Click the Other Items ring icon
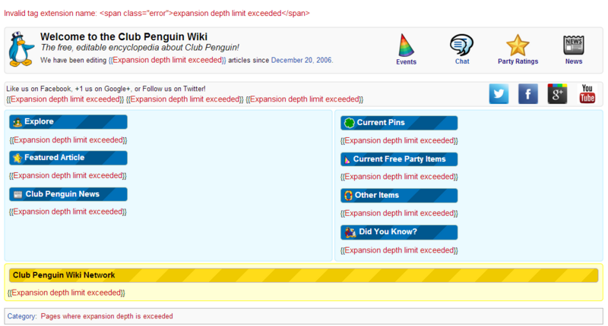Viewport: 608px width, 326px height. click(348, 196)
